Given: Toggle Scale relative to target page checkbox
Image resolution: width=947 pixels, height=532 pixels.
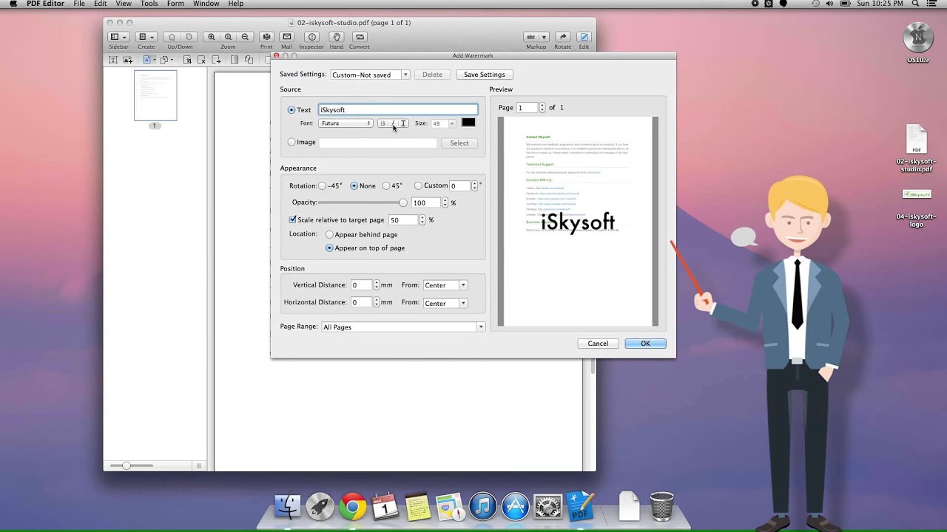Looking at the screenshot, I should click(293, 219).
